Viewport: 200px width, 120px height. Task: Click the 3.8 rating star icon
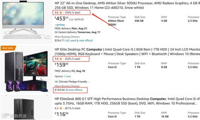pos(61,59)
